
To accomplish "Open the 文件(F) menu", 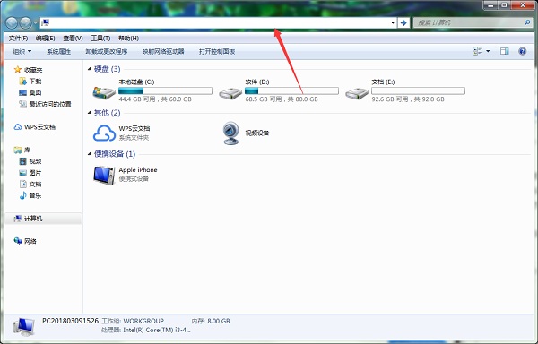I will (18, 38).
